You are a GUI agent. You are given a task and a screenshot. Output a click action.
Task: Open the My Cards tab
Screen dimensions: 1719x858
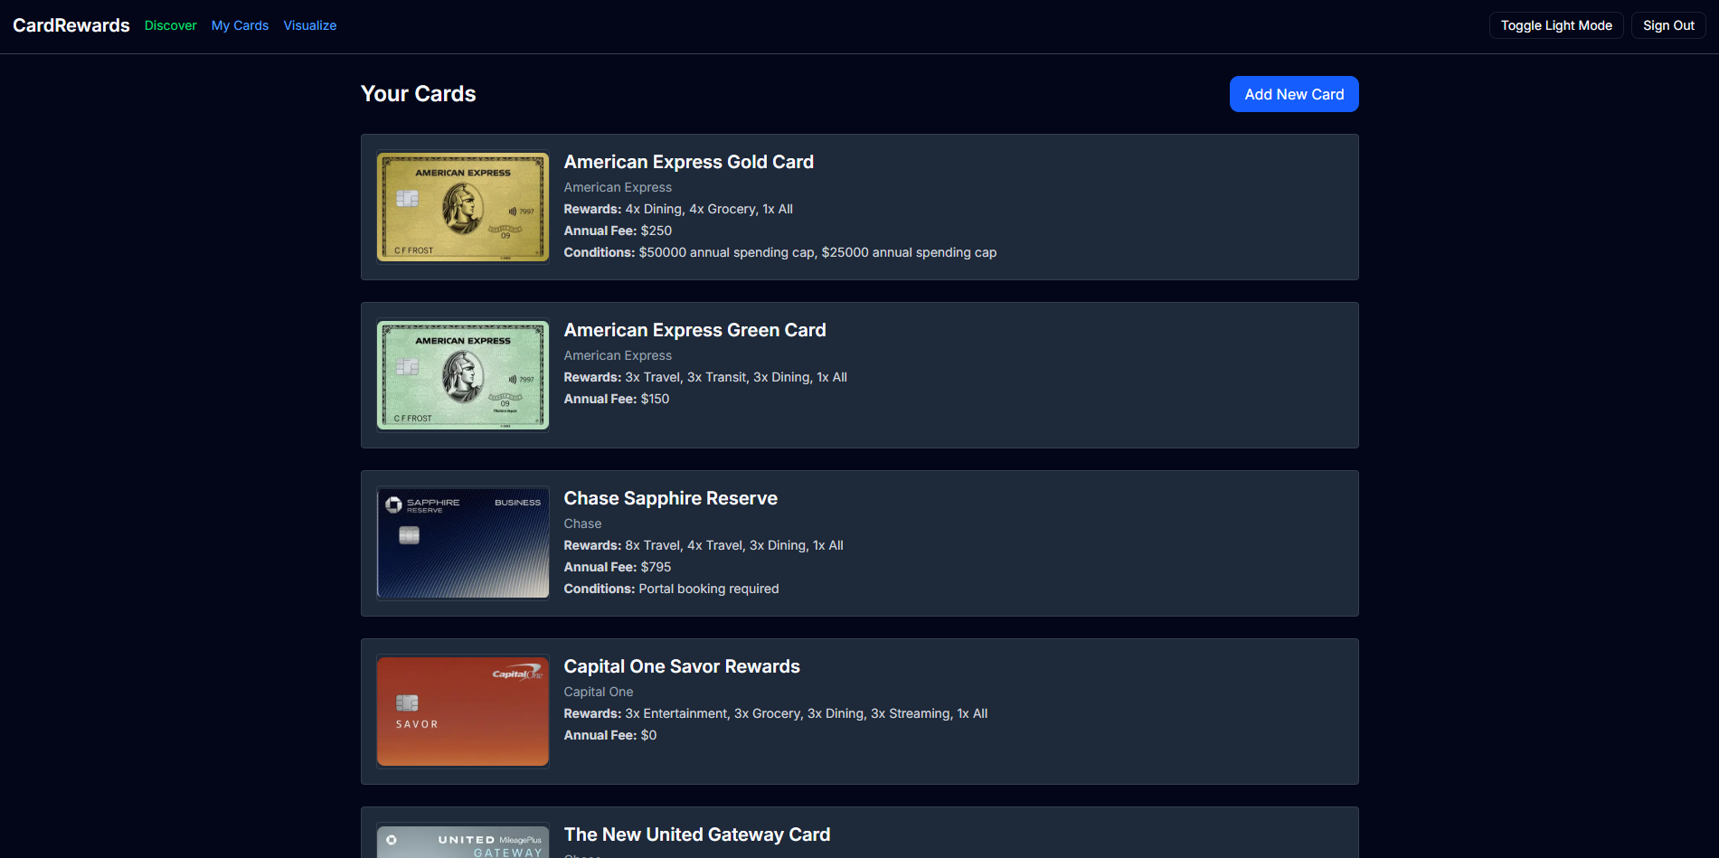(240, 25)
